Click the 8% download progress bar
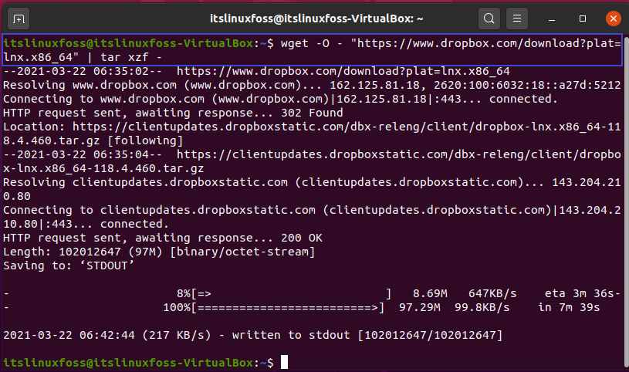629x372 pixels. 291,294
